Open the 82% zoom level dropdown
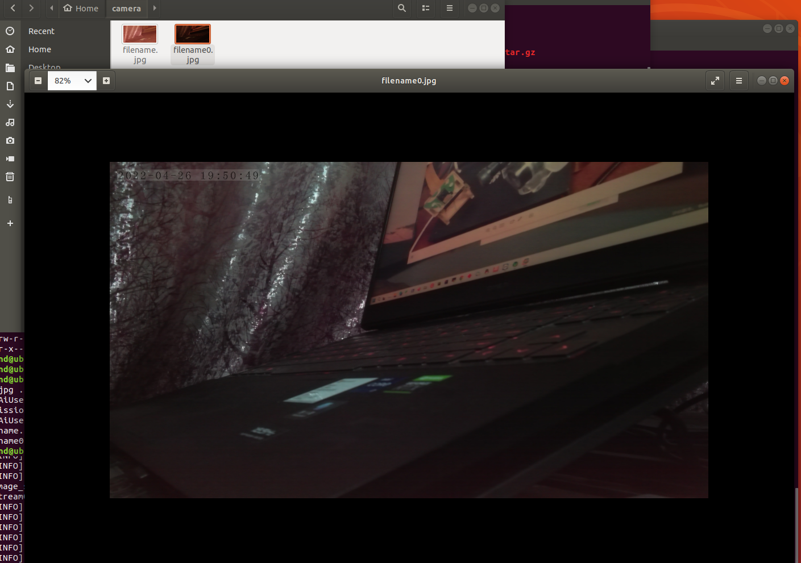Screen dimensions: 801x563 point(72,81)
